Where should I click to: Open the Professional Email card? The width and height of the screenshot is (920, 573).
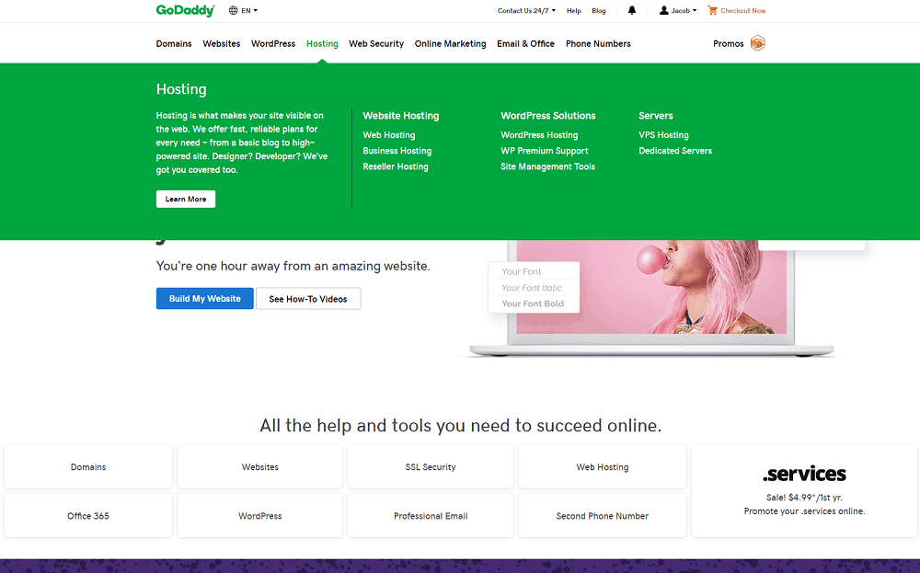pyautogui.click(x=431, y=516)
